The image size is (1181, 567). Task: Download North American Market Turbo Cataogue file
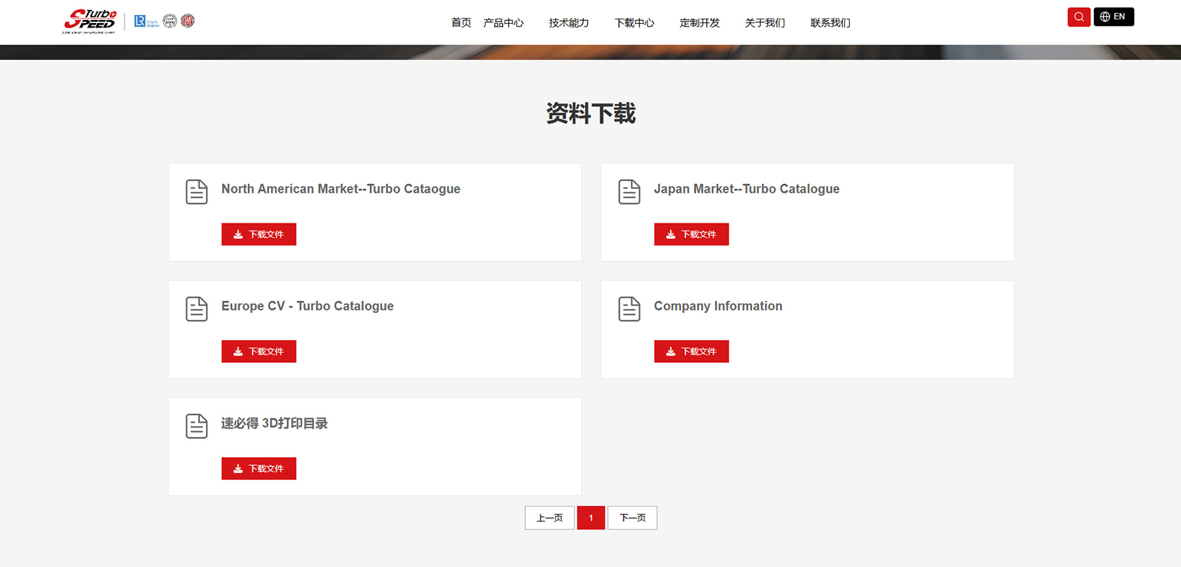click(259, 234)
